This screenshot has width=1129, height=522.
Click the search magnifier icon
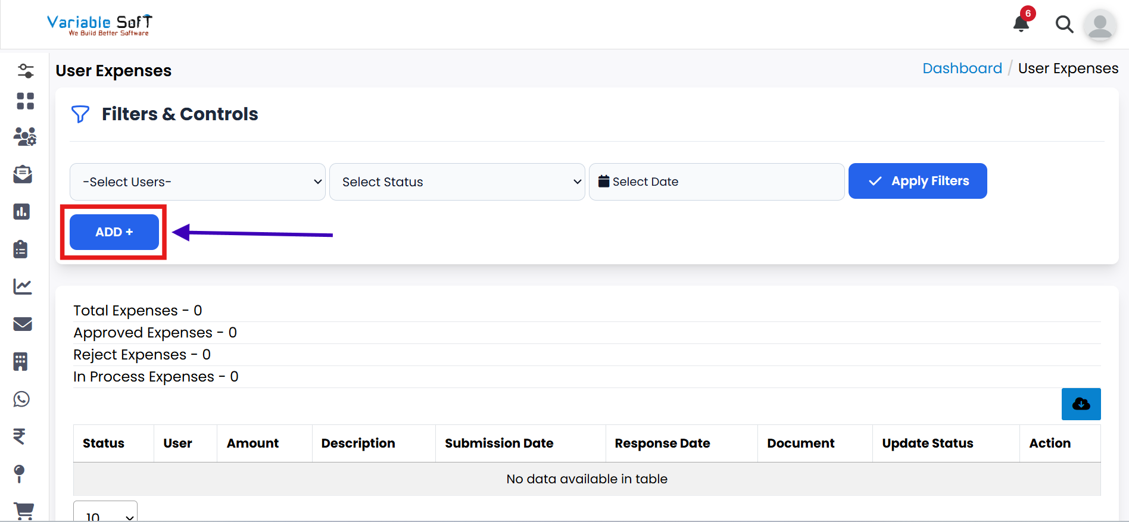click(x=1064, y=24)
